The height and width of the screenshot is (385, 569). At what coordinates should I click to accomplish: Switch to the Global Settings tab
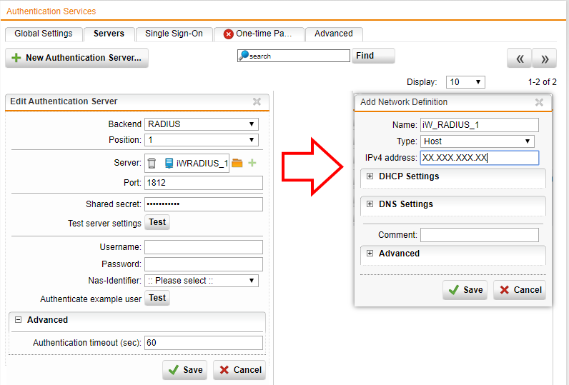[x=43, y=34]
